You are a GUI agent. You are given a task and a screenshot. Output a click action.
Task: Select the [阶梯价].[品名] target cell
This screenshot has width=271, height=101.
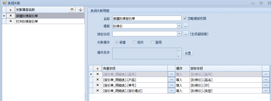(226, 80)
